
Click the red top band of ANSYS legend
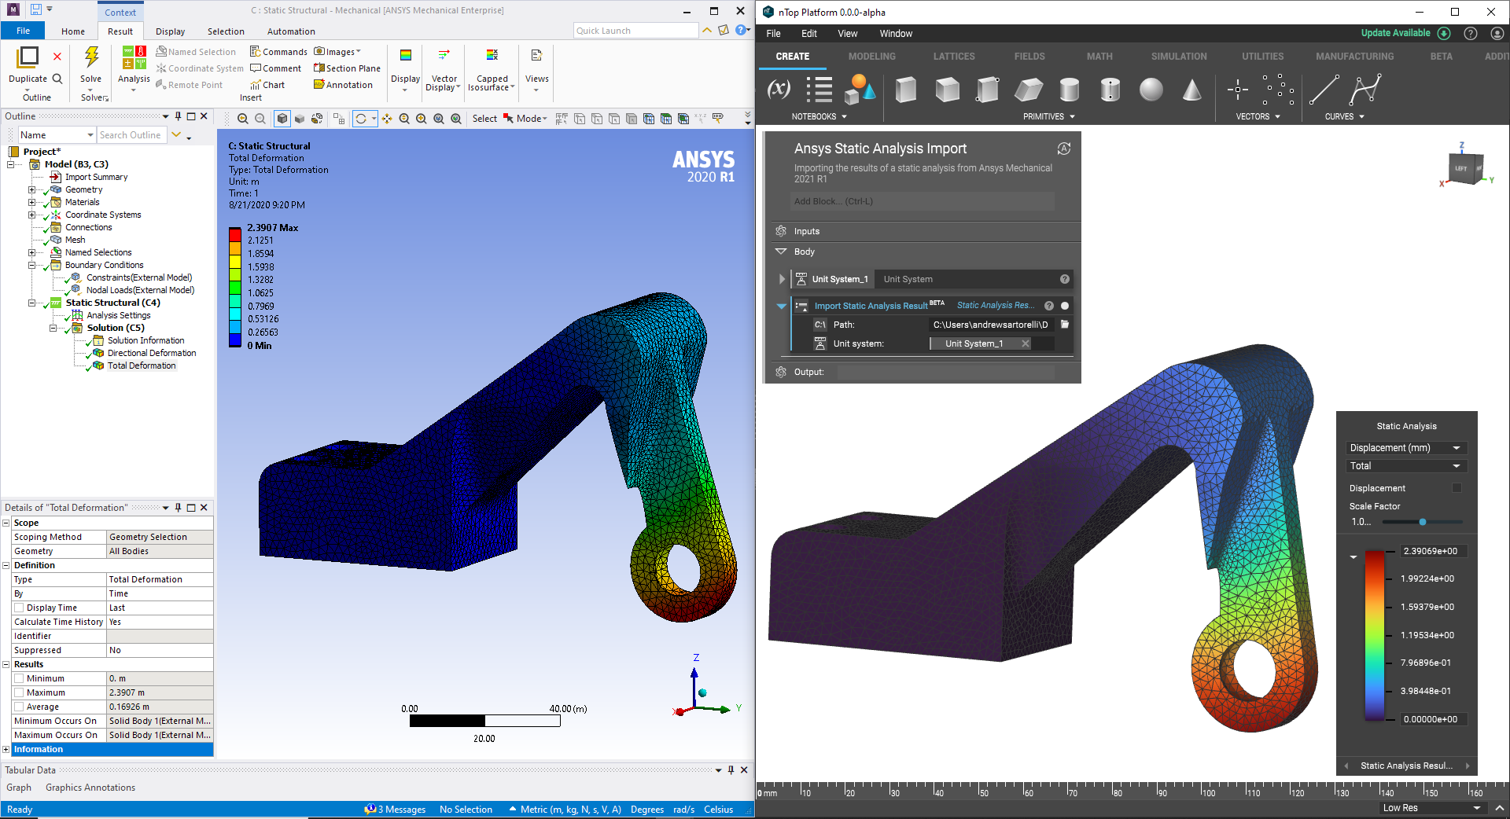click(234, 234)
